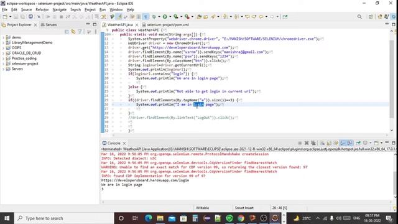Open the Window menu
The height and width of the screenshot is (224, 398).
tap(116, 10)
